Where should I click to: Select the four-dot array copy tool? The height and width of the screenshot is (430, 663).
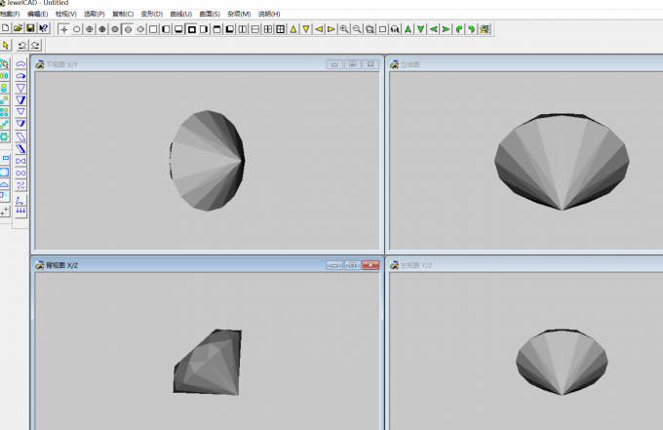pos(4,112)
